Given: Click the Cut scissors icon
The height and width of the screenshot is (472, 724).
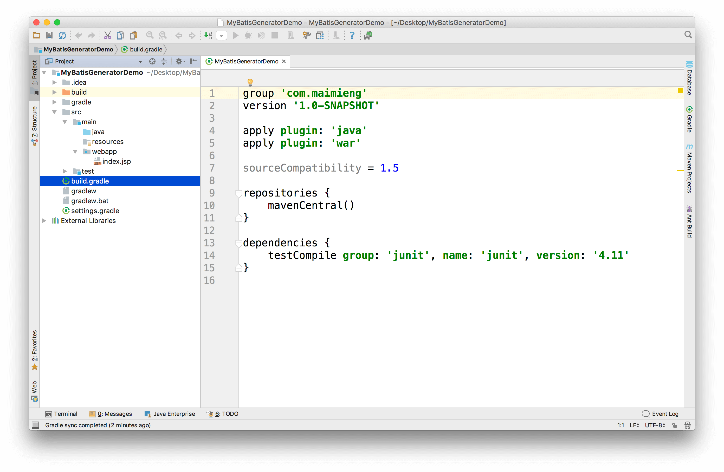Looking at the screenshot, I should point(107,36).
